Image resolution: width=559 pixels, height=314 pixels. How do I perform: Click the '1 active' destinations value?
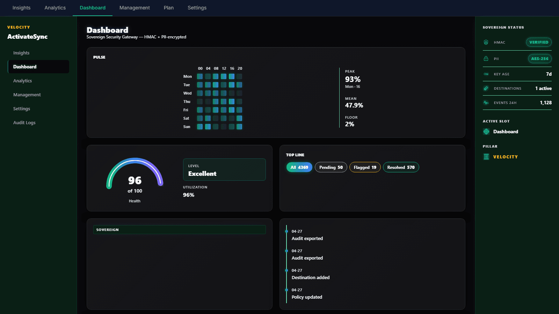(x=544, y=88)
